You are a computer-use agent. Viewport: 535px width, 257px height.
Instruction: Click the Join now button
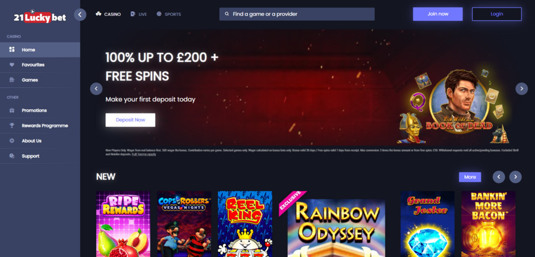coord(438,14)
